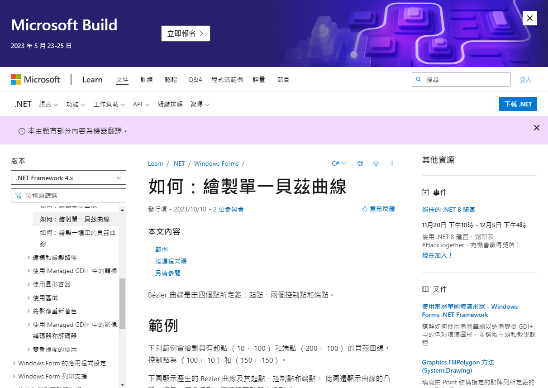Open the 工作負載 dropdown menu
548x388 pixels.
[x=110, y=104]
